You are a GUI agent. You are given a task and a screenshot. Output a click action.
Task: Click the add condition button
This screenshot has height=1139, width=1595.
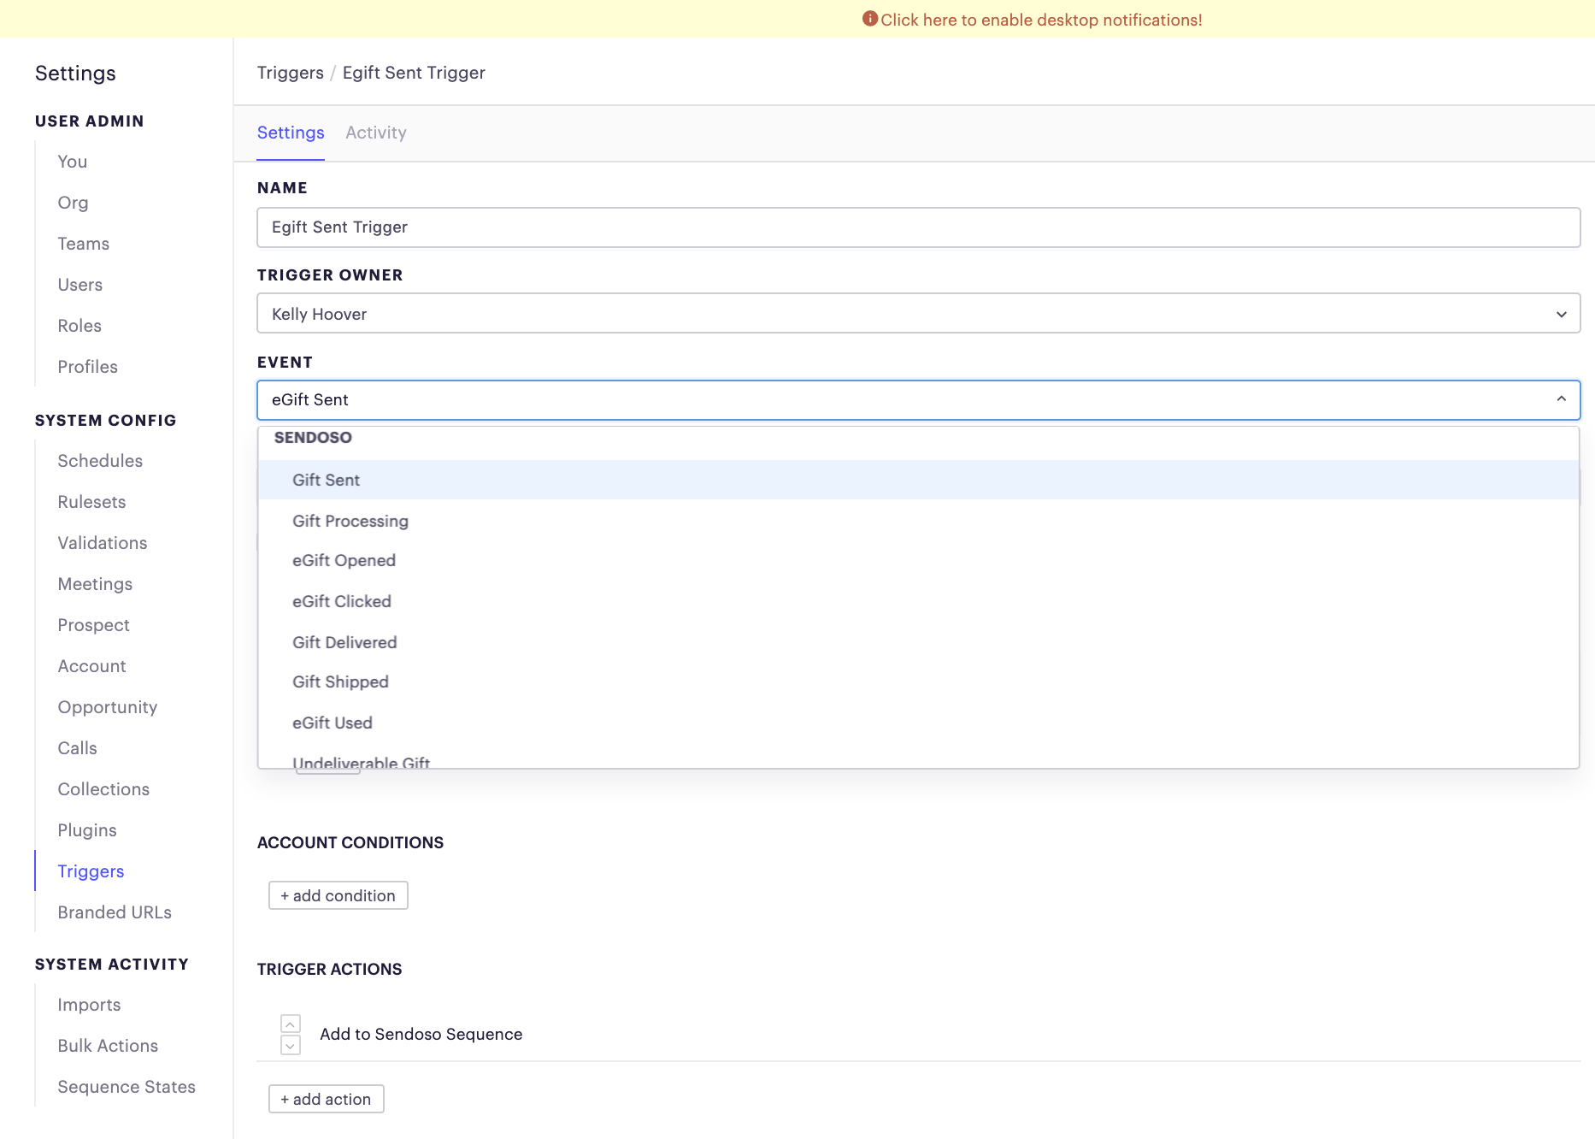[x=338, y=895]
